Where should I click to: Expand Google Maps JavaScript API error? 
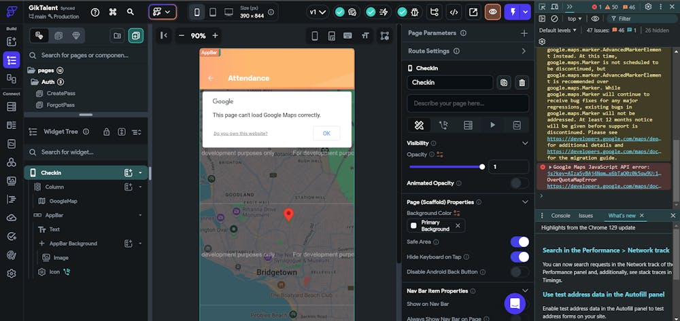(550, 167)
